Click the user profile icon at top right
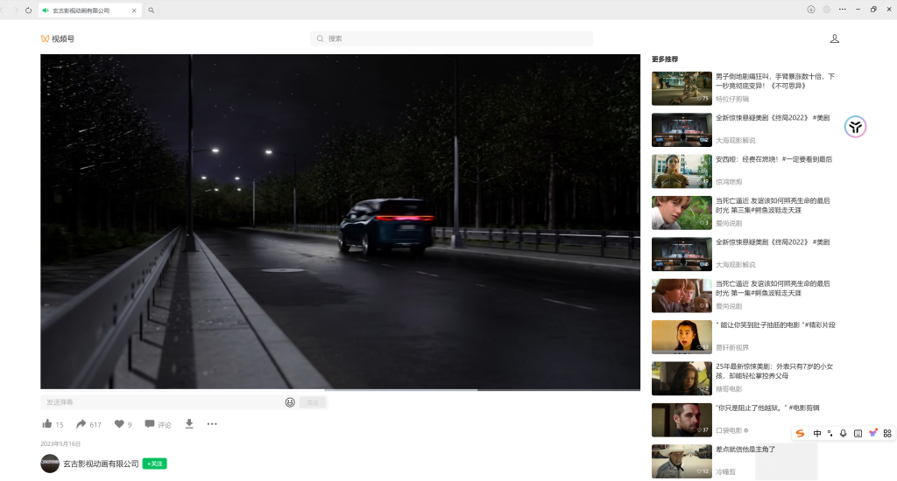Image resolution: width=897 pixels, height=481 pixels. tap(835, 38)
